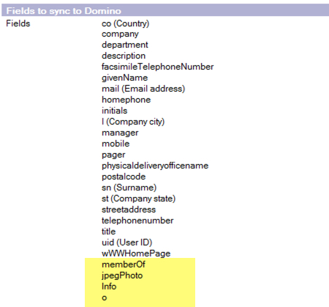Select the 'company' field entry
The image size is (329, 307).
[x=120, y=34]
